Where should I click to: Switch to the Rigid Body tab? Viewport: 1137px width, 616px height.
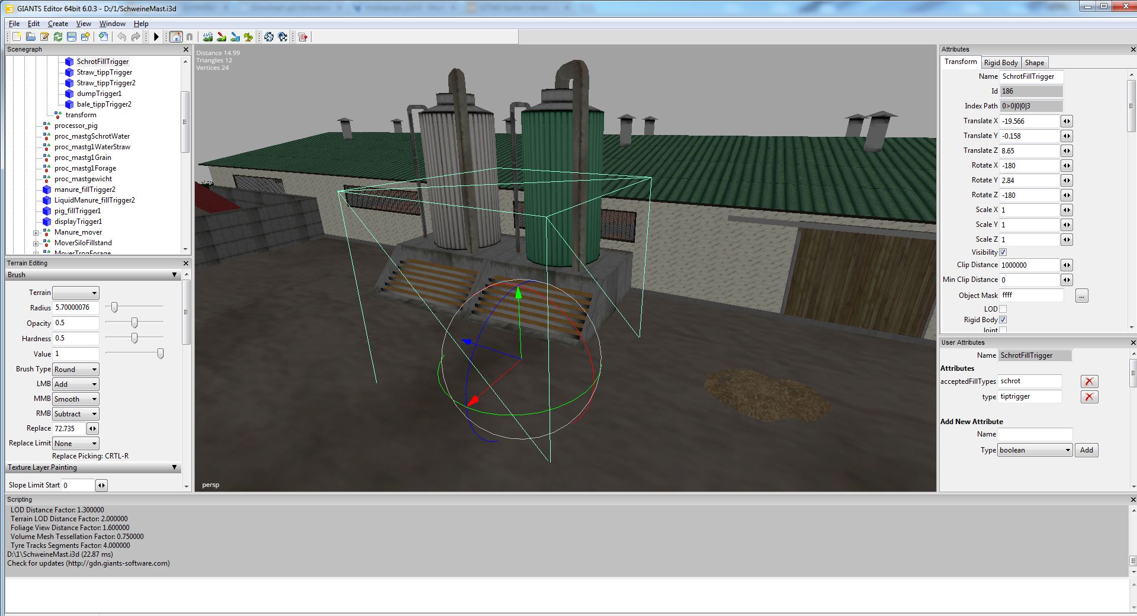point(1001,63)
